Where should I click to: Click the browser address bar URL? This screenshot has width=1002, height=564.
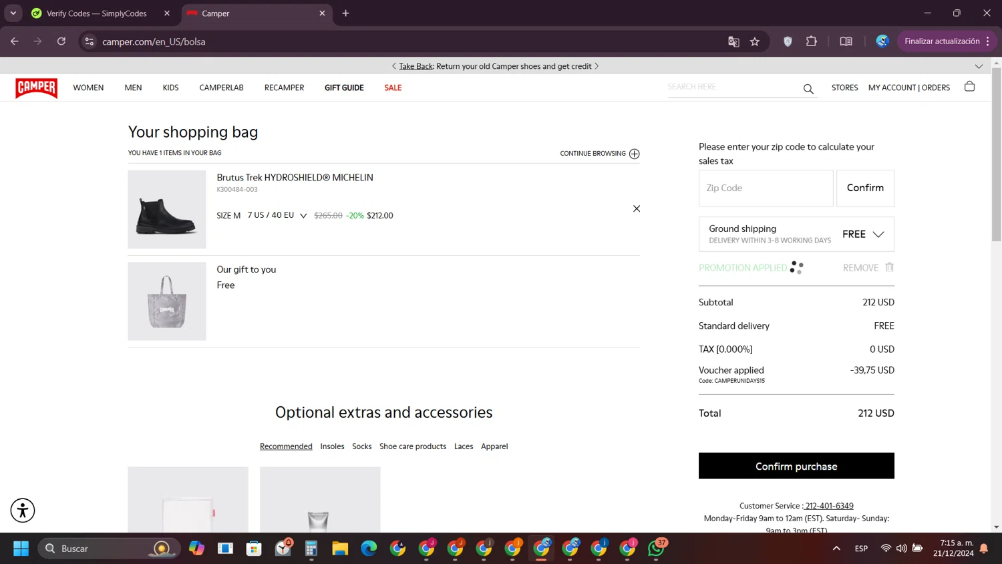click(154, 41)
